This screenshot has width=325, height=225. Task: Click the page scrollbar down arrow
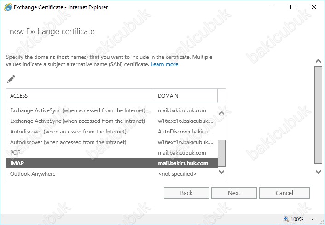(x=318, y=172)
